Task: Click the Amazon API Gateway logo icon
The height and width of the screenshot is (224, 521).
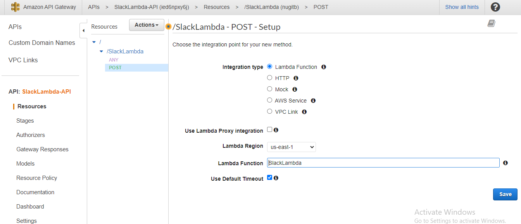Action: pyautogui.click(x=15, y=7)
